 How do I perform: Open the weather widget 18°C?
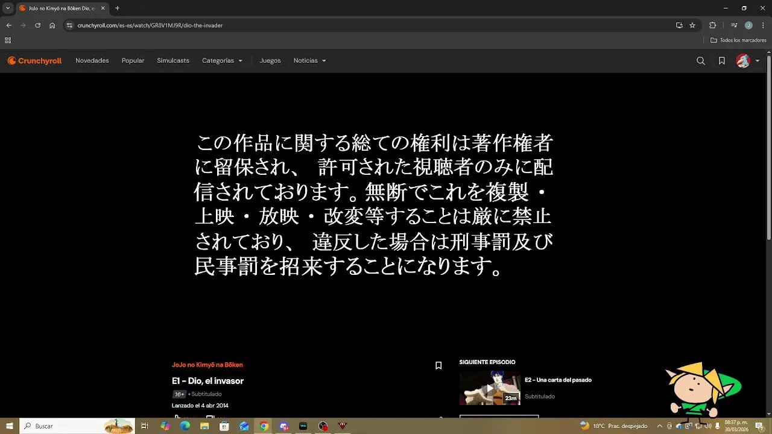[x=613, y=426]
